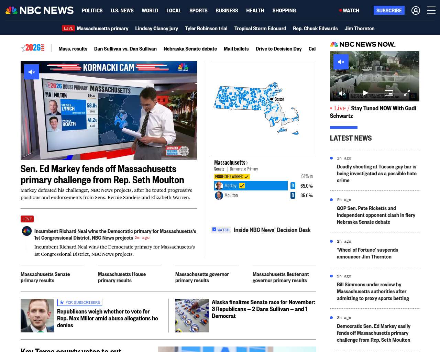The width and height of the screenshot is (440, 352).
Task: Open the hamburger navigation menu
Action: [x=431, y=11]
